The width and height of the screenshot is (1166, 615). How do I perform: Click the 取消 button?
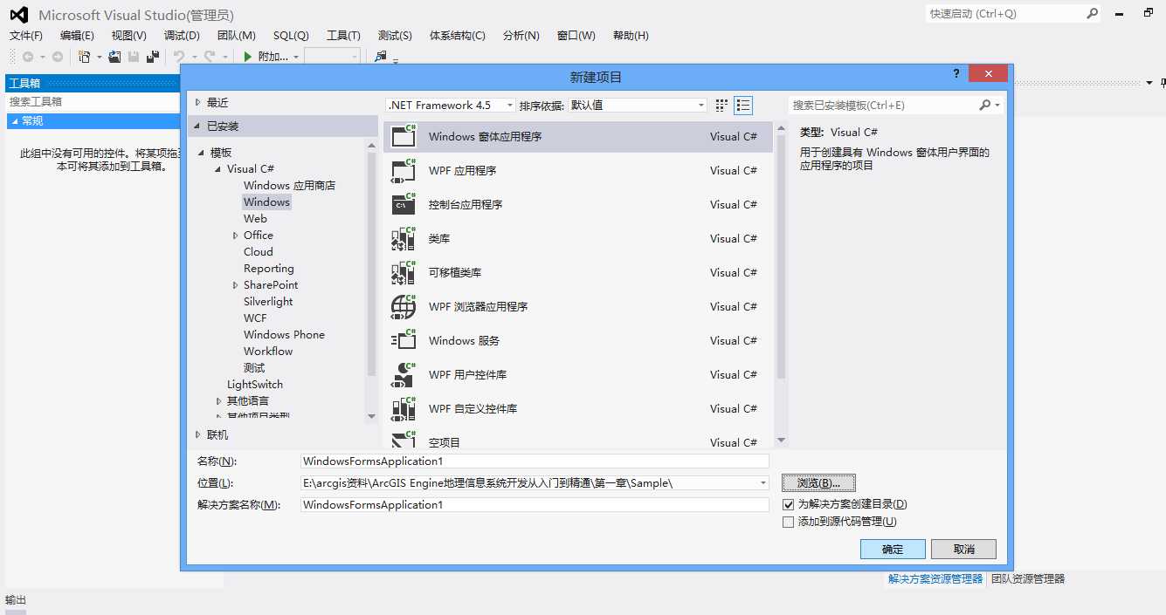(963, 549)
